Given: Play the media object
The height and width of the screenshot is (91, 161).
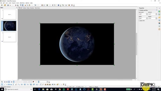Looking at the screenshot, I should click(x=5, y=82).
